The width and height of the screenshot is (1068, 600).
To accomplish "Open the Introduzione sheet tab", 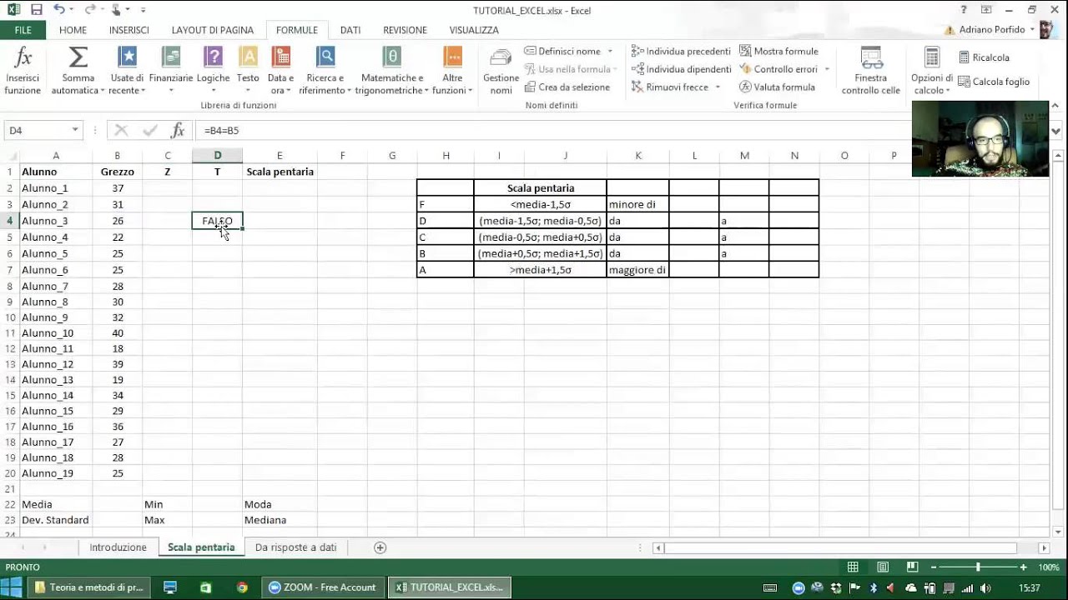I will pyautogui.click(x=118, y=547).
